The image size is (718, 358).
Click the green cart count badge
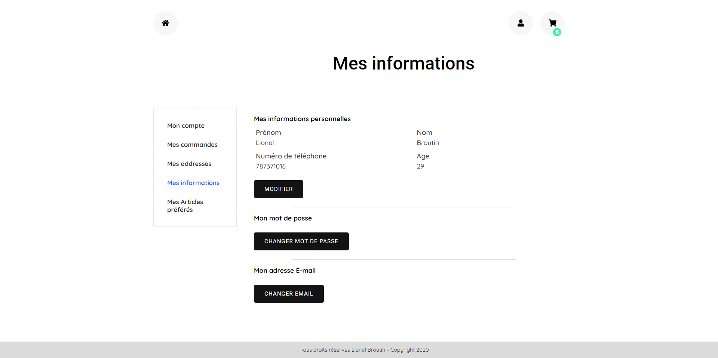pos(557,32)
